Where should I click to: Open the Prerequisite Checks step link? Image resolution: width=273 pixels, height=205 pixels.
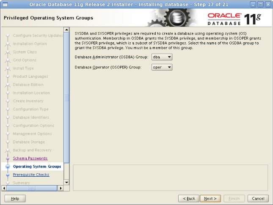click(31, 175)
